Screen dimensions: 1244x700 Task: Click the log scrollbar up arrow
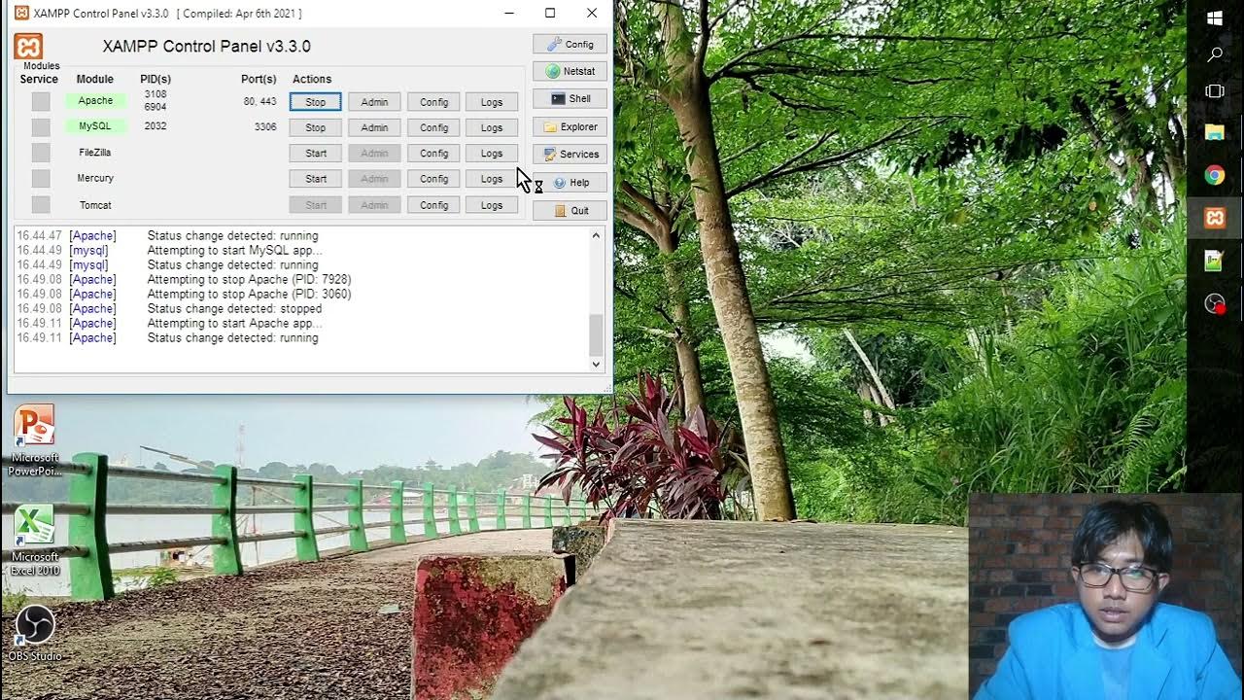(x=596, y=235)
